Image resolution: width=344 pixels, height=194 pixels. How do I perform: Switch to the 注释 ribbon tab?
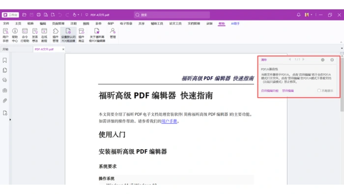click(74, 24)
